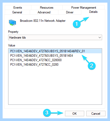Select the hardware ID ending in REV_01
Viewport: 110px width, 121px height.
click(55, 51)
